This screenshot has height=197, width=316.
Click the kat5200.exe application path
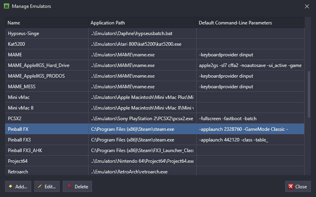[x=136, y=44]
